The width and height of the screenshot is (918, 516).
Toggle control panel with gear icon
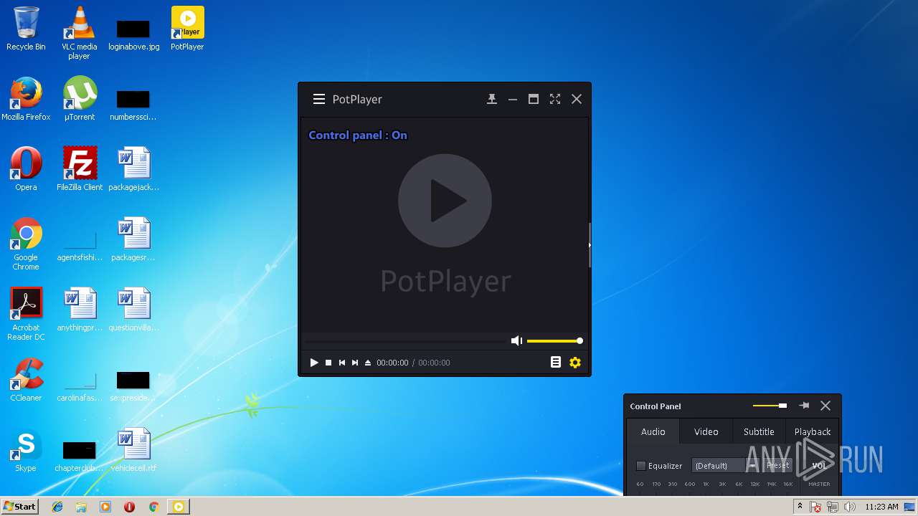tap(575, 363)
